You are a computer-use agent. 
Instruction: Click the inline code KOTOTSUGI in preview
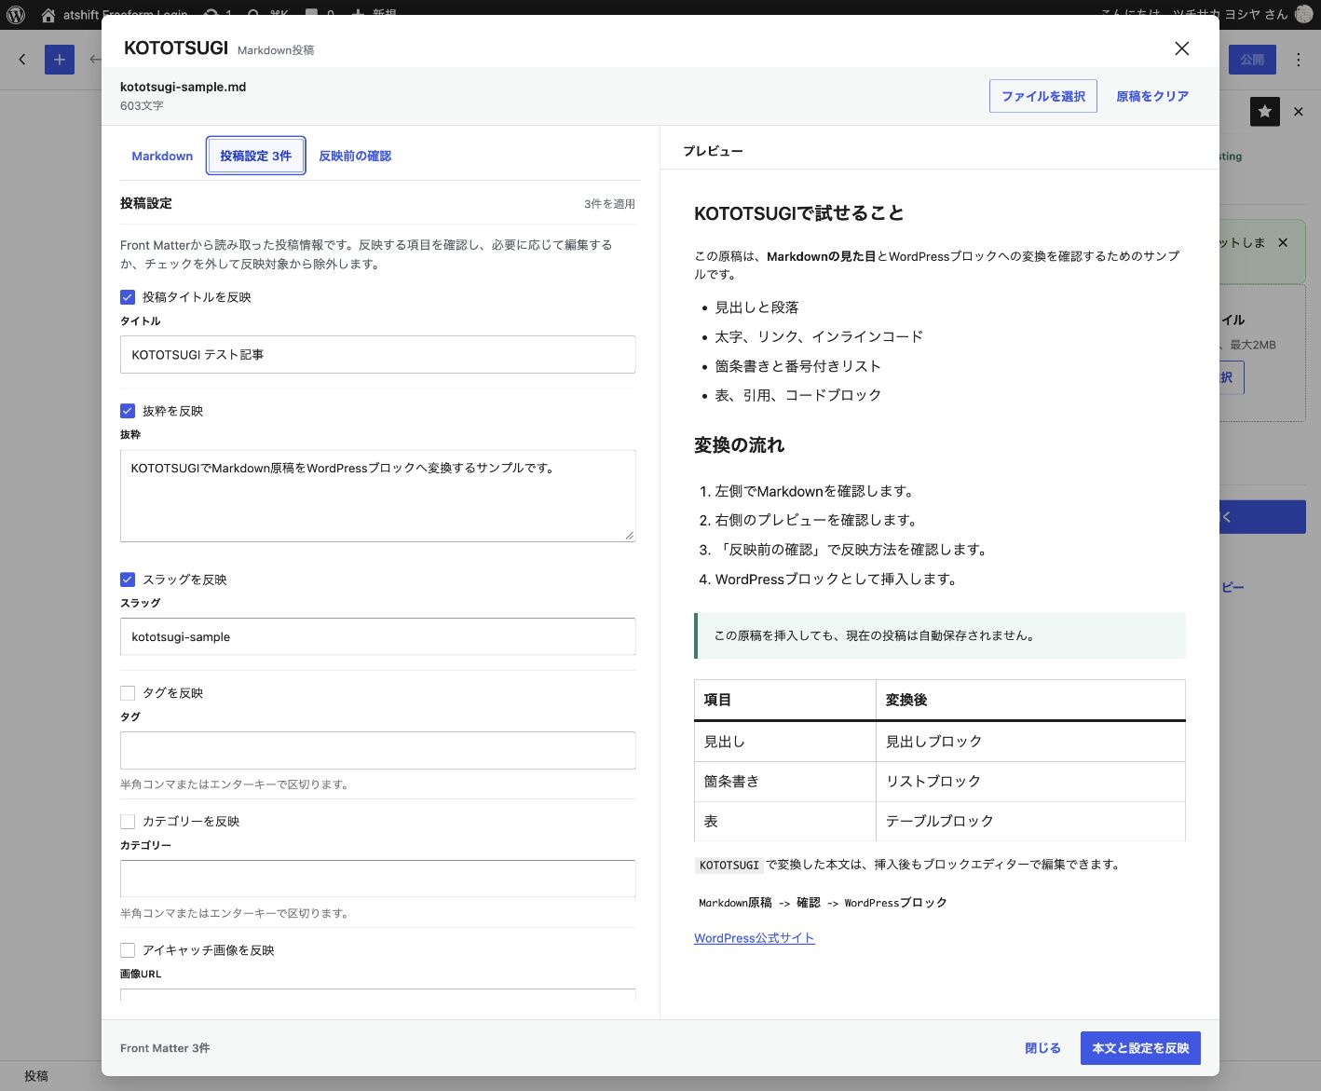pyautogui.click(x=729, y=865)
